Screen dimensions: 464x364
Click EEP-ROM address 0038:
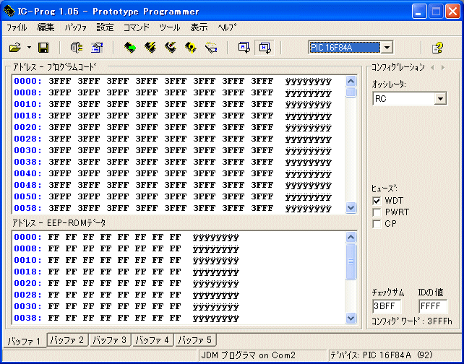pos(27,318)
